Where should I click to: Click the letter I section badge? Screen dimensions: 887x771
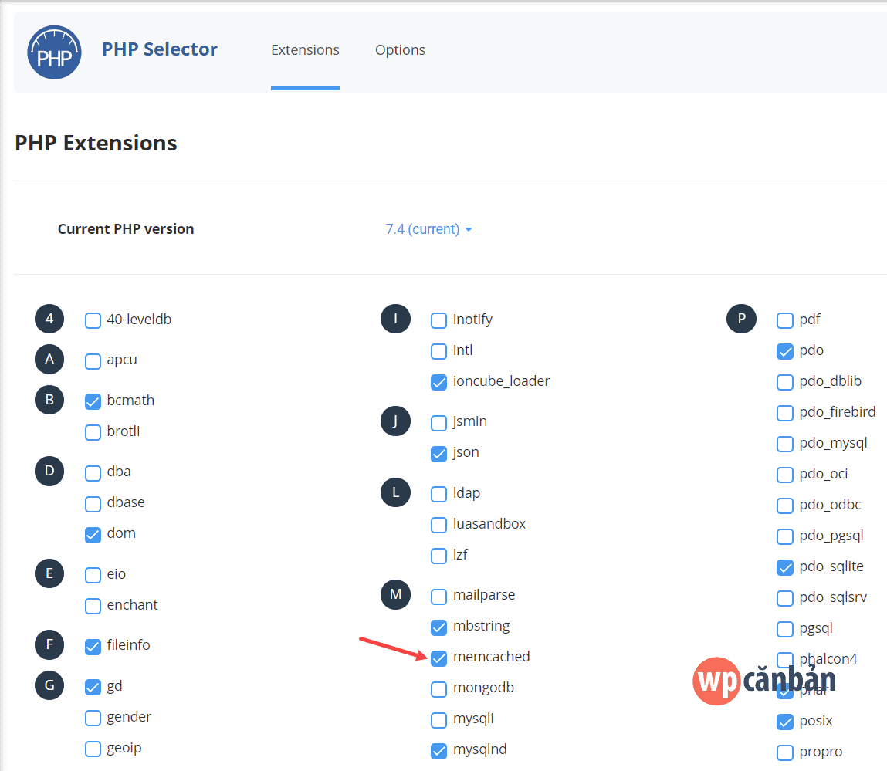pyautogui.click(x=395, y=319)
